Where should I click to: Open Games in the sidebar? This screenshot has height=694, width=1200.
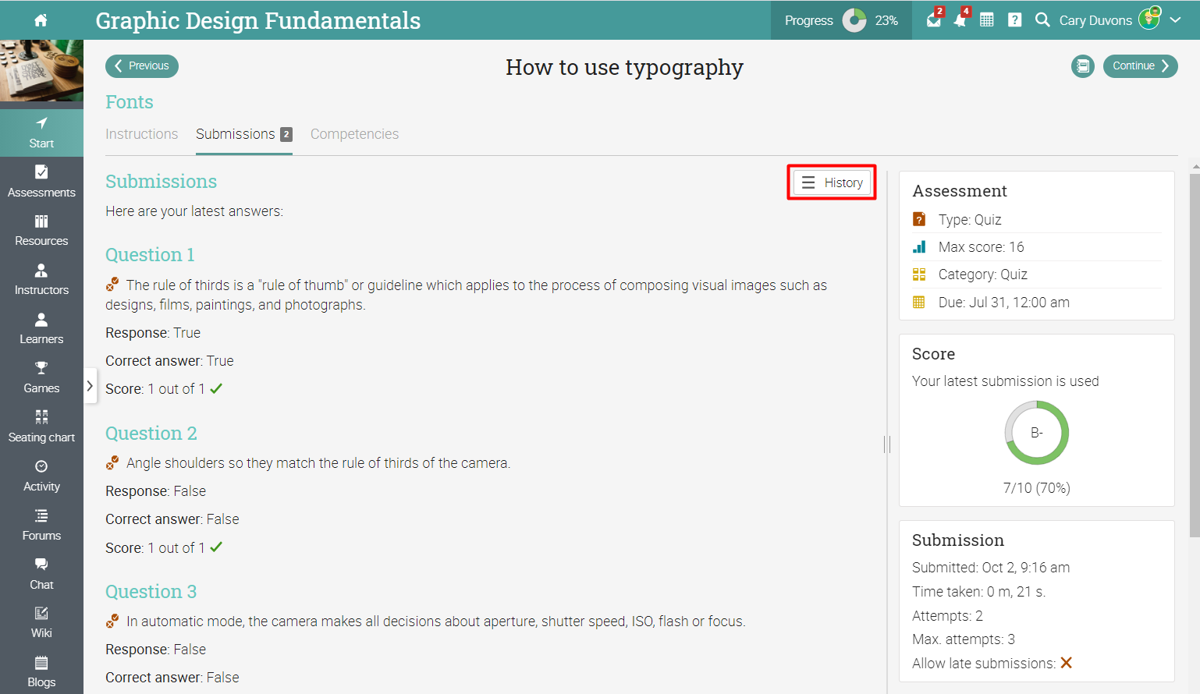[x=41, y=378]
